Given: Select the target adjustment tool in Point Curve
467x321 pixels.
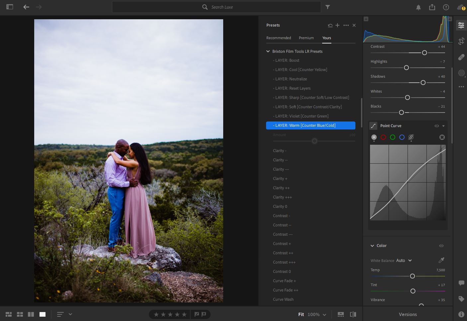Looking at the screenshot, I should tap(442, 137).
